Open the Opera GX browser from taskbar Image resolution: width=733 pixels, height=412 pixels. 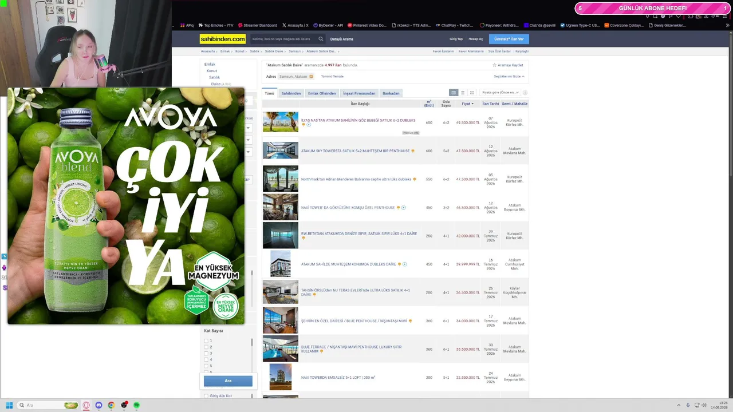click(86, 405)
